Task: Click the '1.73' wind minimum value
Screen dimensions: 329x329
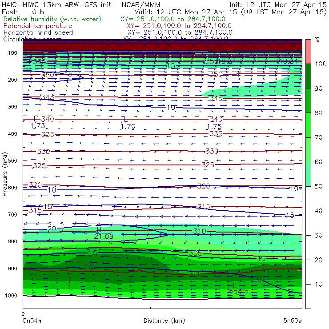Action: point(38,126)
